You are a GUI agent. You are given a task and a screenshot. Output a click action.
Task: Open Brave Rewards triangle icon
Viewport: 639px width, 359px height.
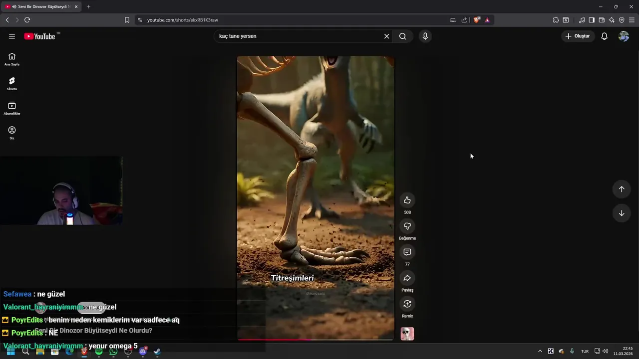[487, 20]
